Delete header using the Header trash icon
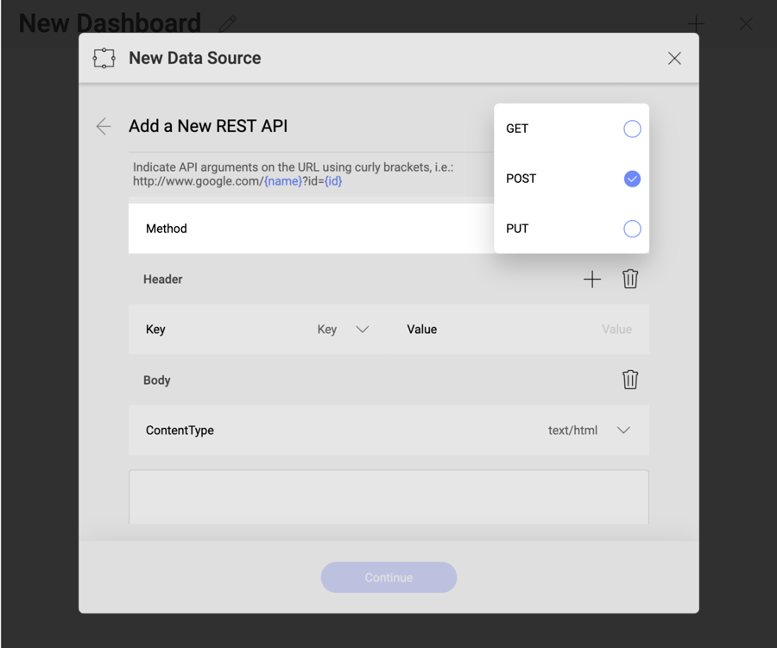Screen dimensions: 777x648 [630, 280]
